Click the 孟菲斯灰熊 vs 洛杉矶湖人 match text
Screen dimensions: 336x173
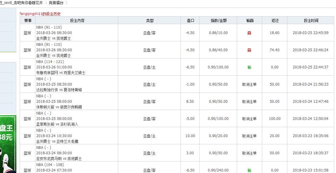coord(57,124)
